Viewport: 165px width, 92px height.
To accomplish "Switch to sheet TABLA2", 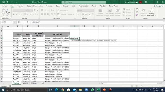I will [25, 83].
